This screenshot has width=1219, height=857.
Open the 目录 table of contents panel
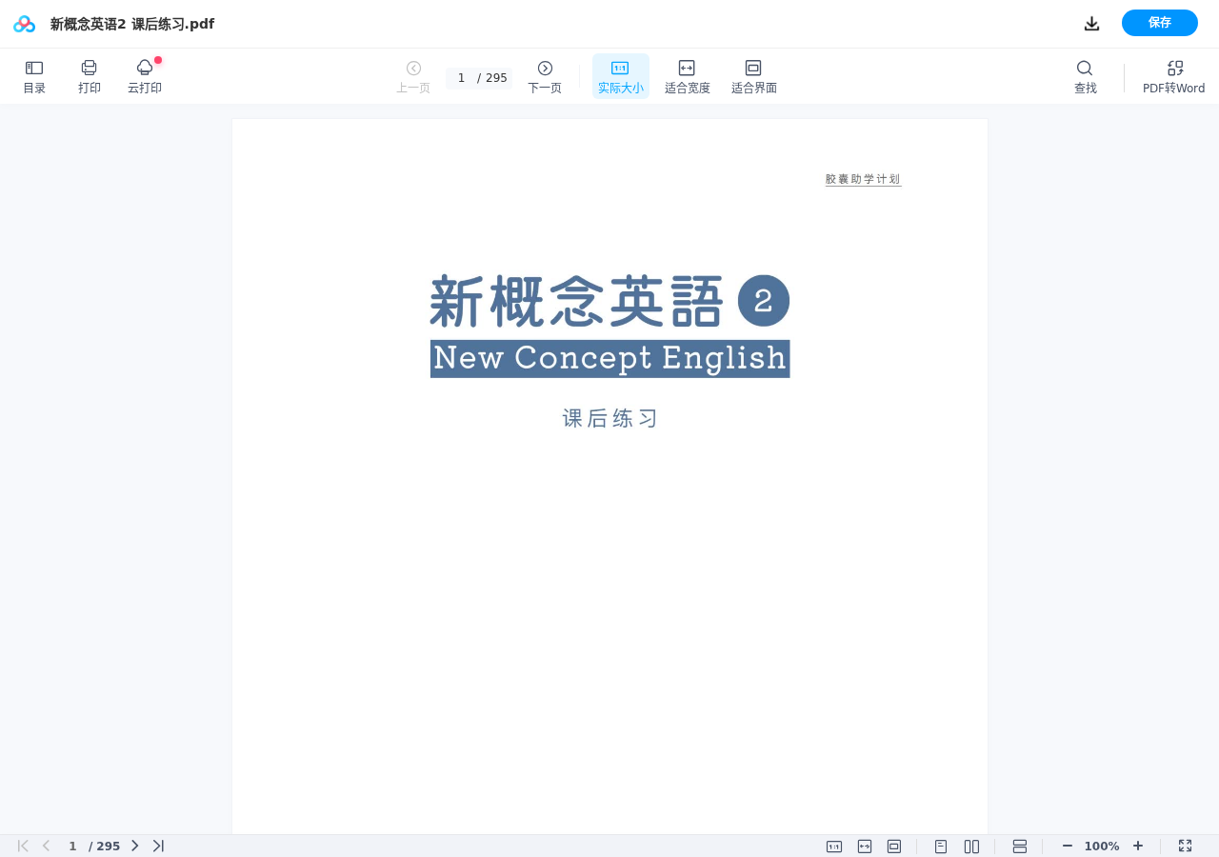(34, 76)
